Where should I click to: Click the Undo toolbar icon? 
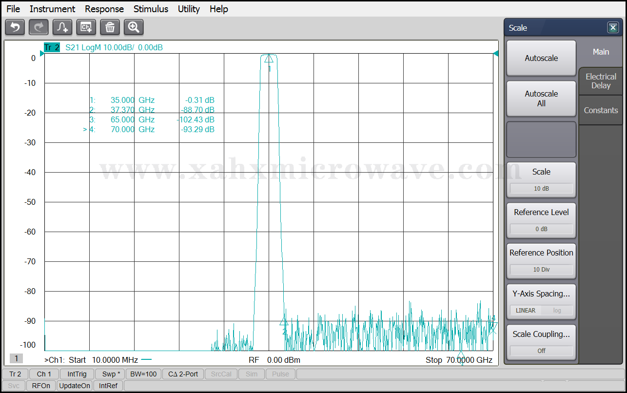click(x=15, y=27)
